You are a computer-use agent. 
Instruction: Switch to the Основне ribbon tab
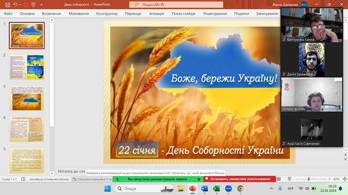[x=27, y=13]
